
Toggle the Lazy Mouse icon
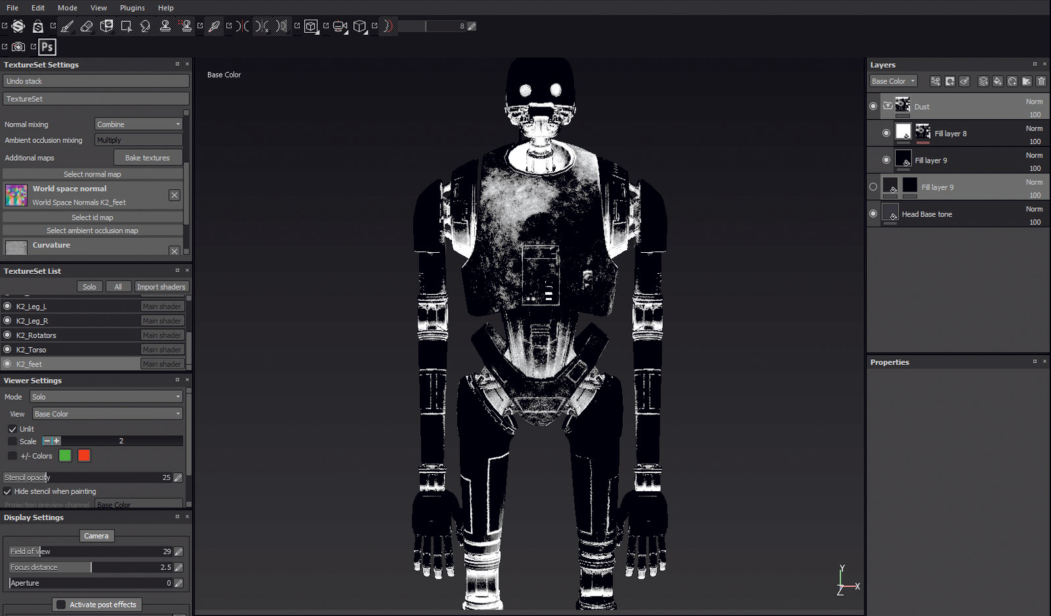click(x=389, y=26)
